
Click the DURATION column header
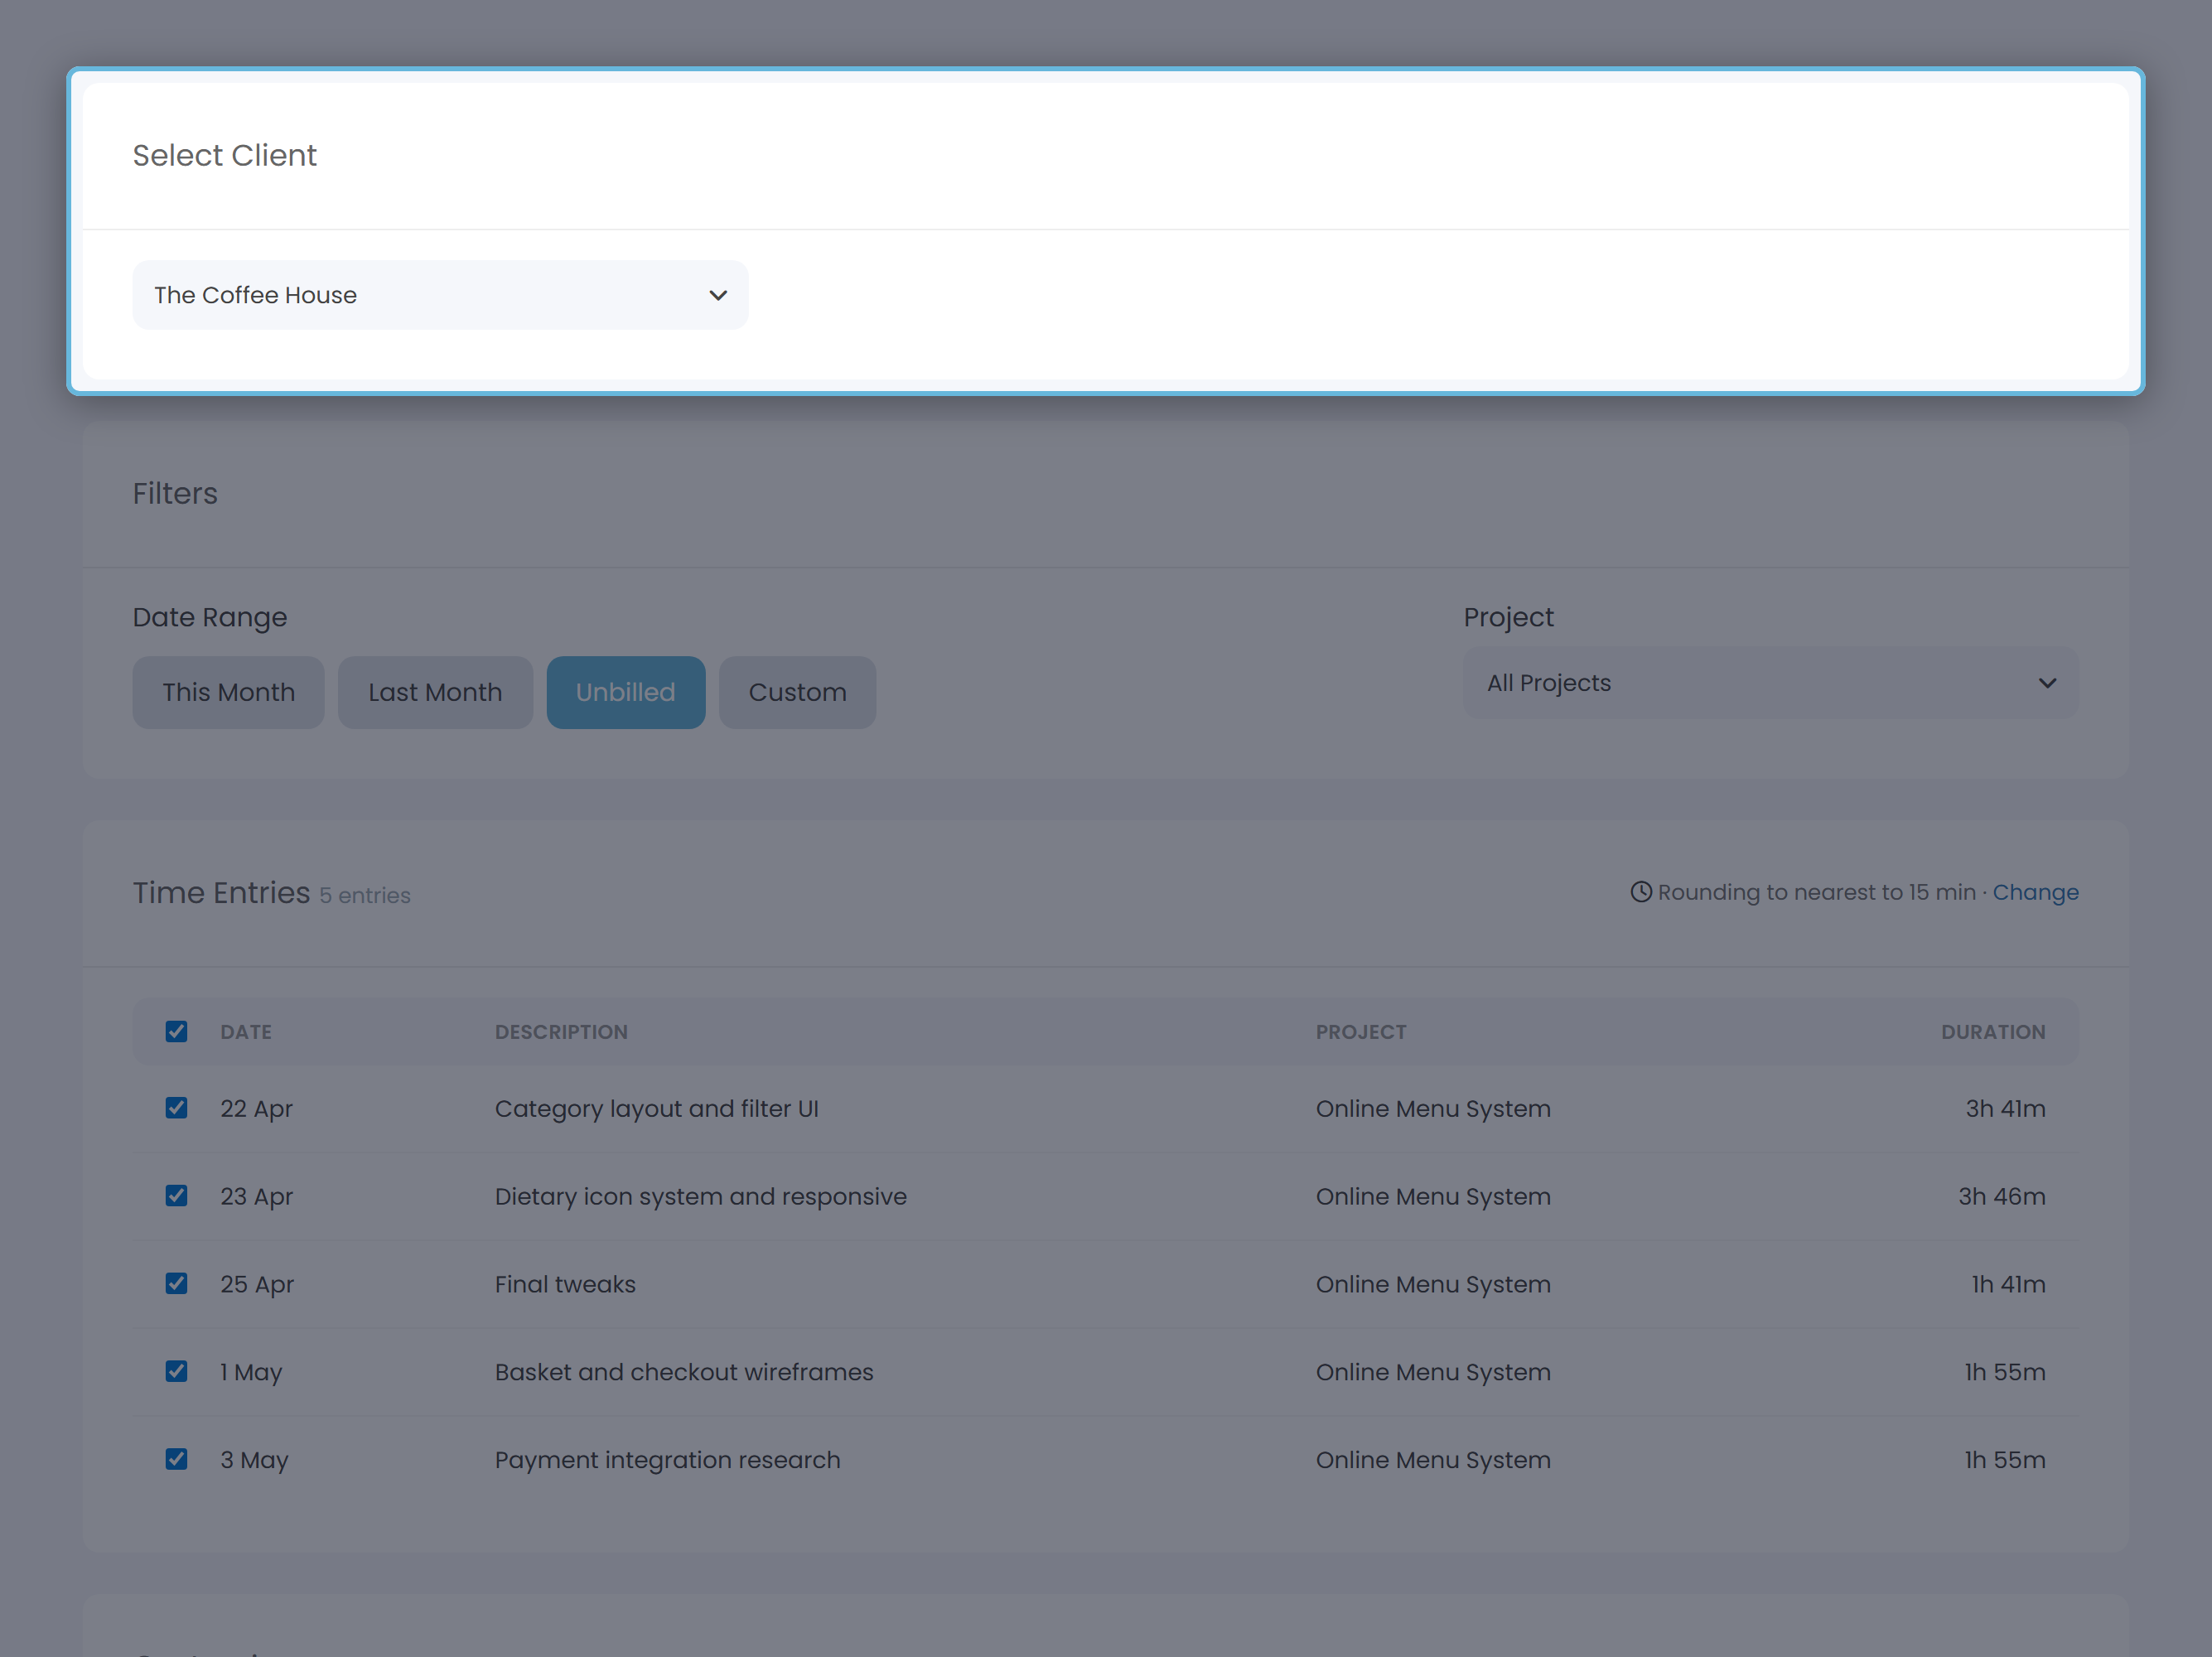coord(1993,1032)
